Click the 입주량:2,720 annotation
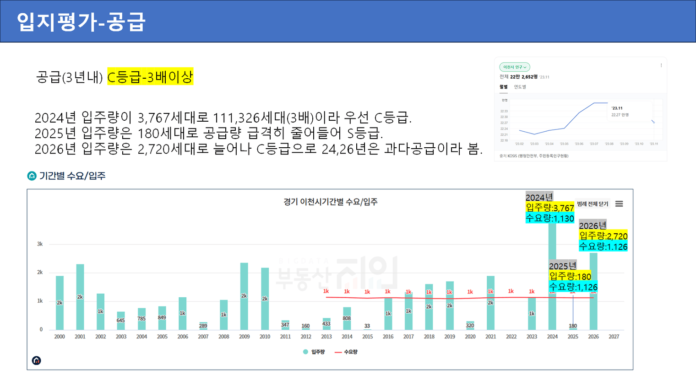696x391 pixels. tap(604, 236)
